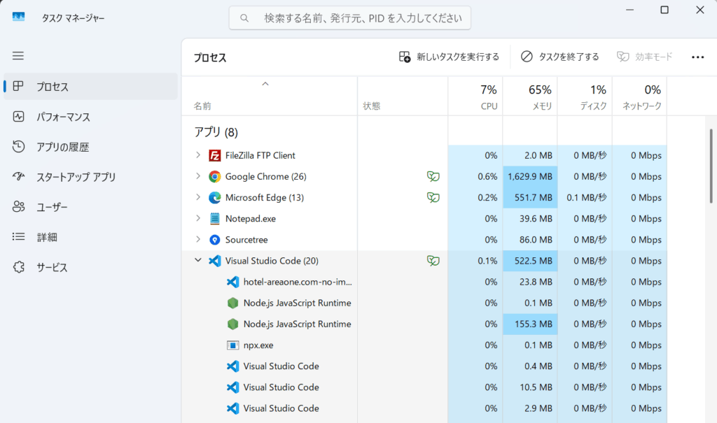The image size is (717, 423).
Task: Click the 効率モード button
Action: click(644, 57)
